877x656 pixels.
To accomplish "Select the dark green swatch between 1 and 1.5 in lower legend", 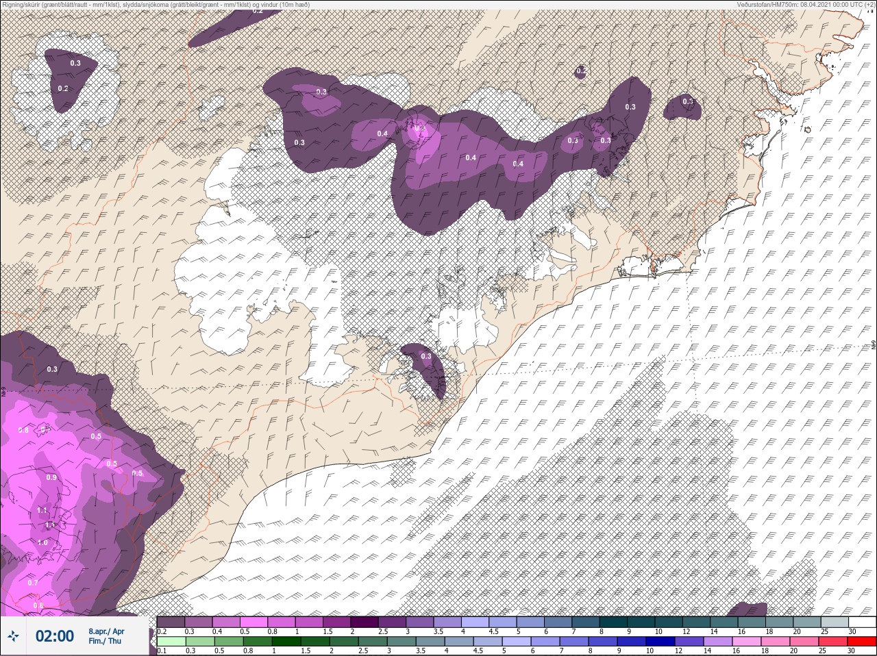I will coord(286,642).
